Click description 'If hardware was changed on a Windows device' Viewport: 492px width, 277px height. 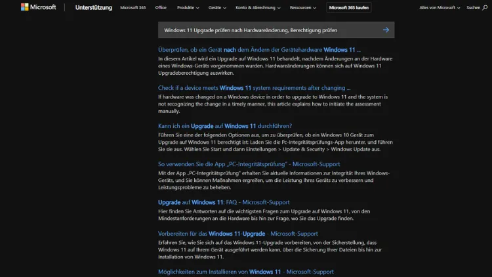click(x=273, y=104)
